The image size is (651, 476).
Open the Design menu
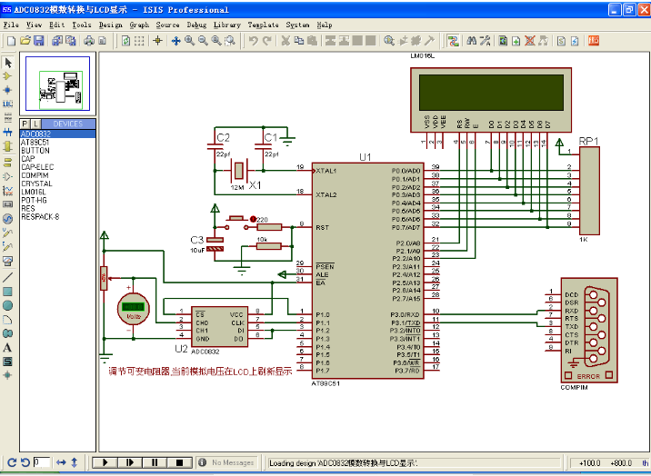[110, 25]
